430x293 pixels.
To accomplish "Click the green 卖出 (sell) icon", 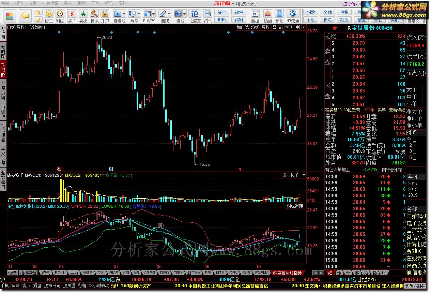I will click(x=83, y=14).
